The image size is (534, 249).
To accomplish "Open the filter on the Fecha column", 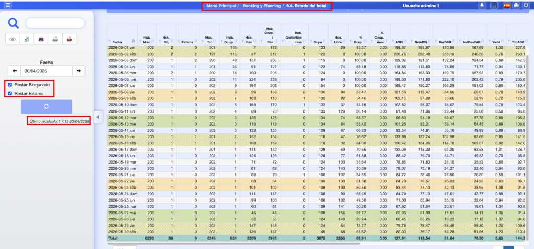I will tap(110, 41).
